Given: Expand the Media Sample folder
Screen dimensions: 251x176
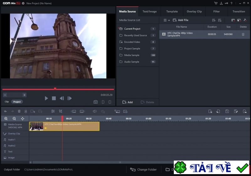Looking at the screenshot, I should pos(131,55).
